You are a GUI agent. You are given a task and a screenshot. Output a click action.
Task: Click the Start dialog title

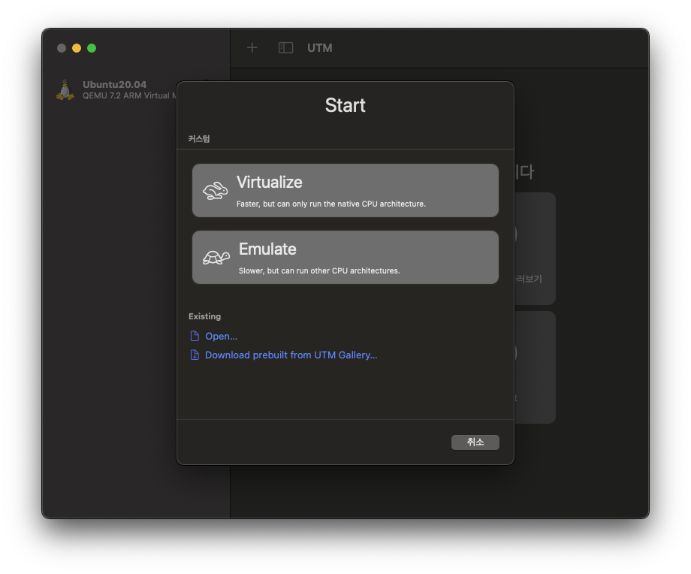pos(345,105)
